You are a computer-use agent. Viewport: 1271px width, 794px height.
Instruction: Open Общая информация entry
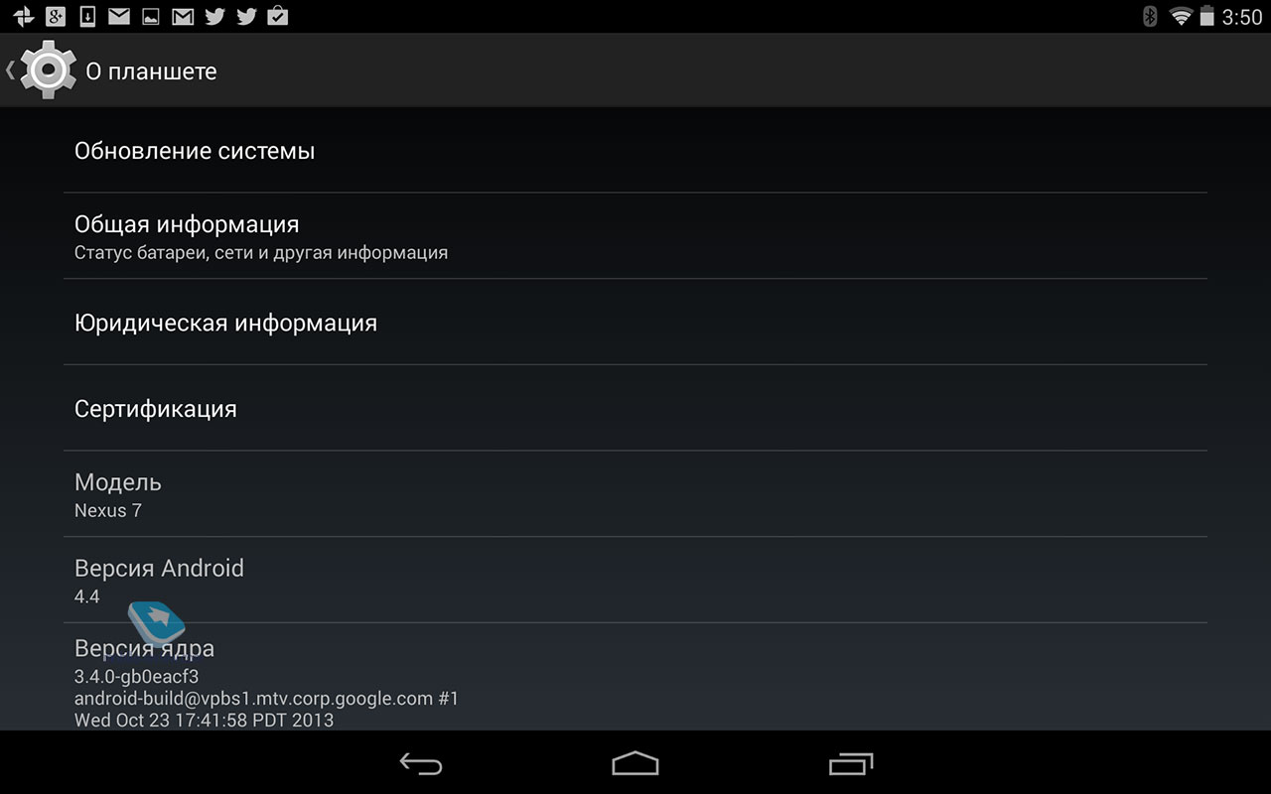pos(635,236)
